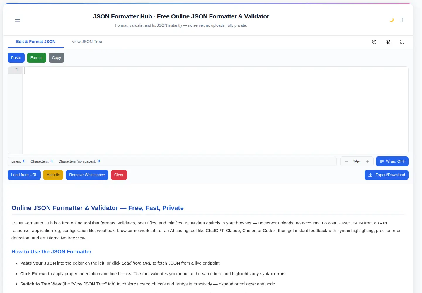Click the green Format button
This screenshot has width=422, height=293.
click(37, 58)
